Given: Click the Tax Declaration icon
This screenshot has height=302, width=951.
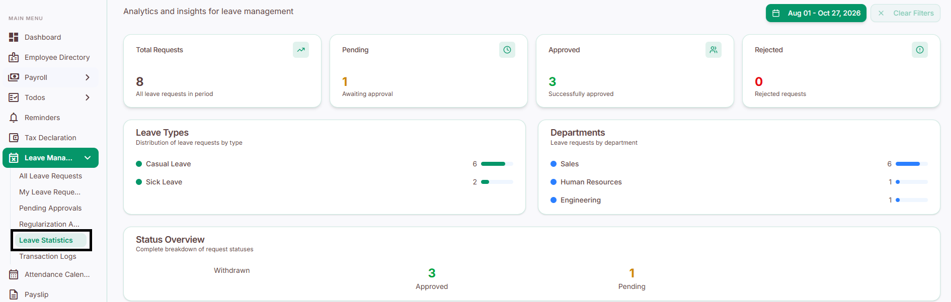Looking at the screenshot, I should coord(14,138).
